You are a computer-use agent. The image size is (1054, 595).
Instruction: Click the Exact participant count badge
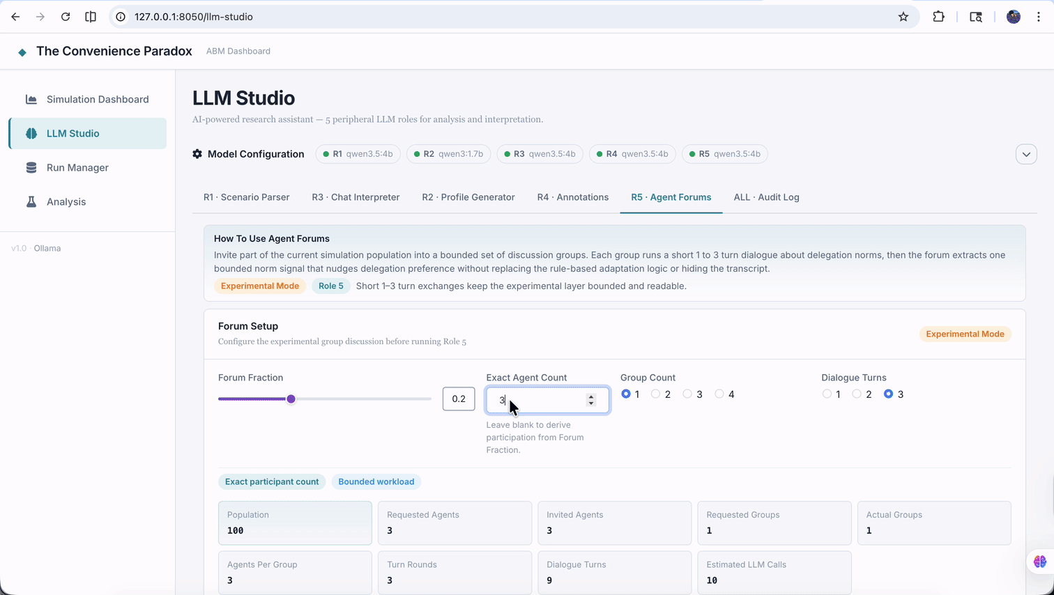click(272, 481)
